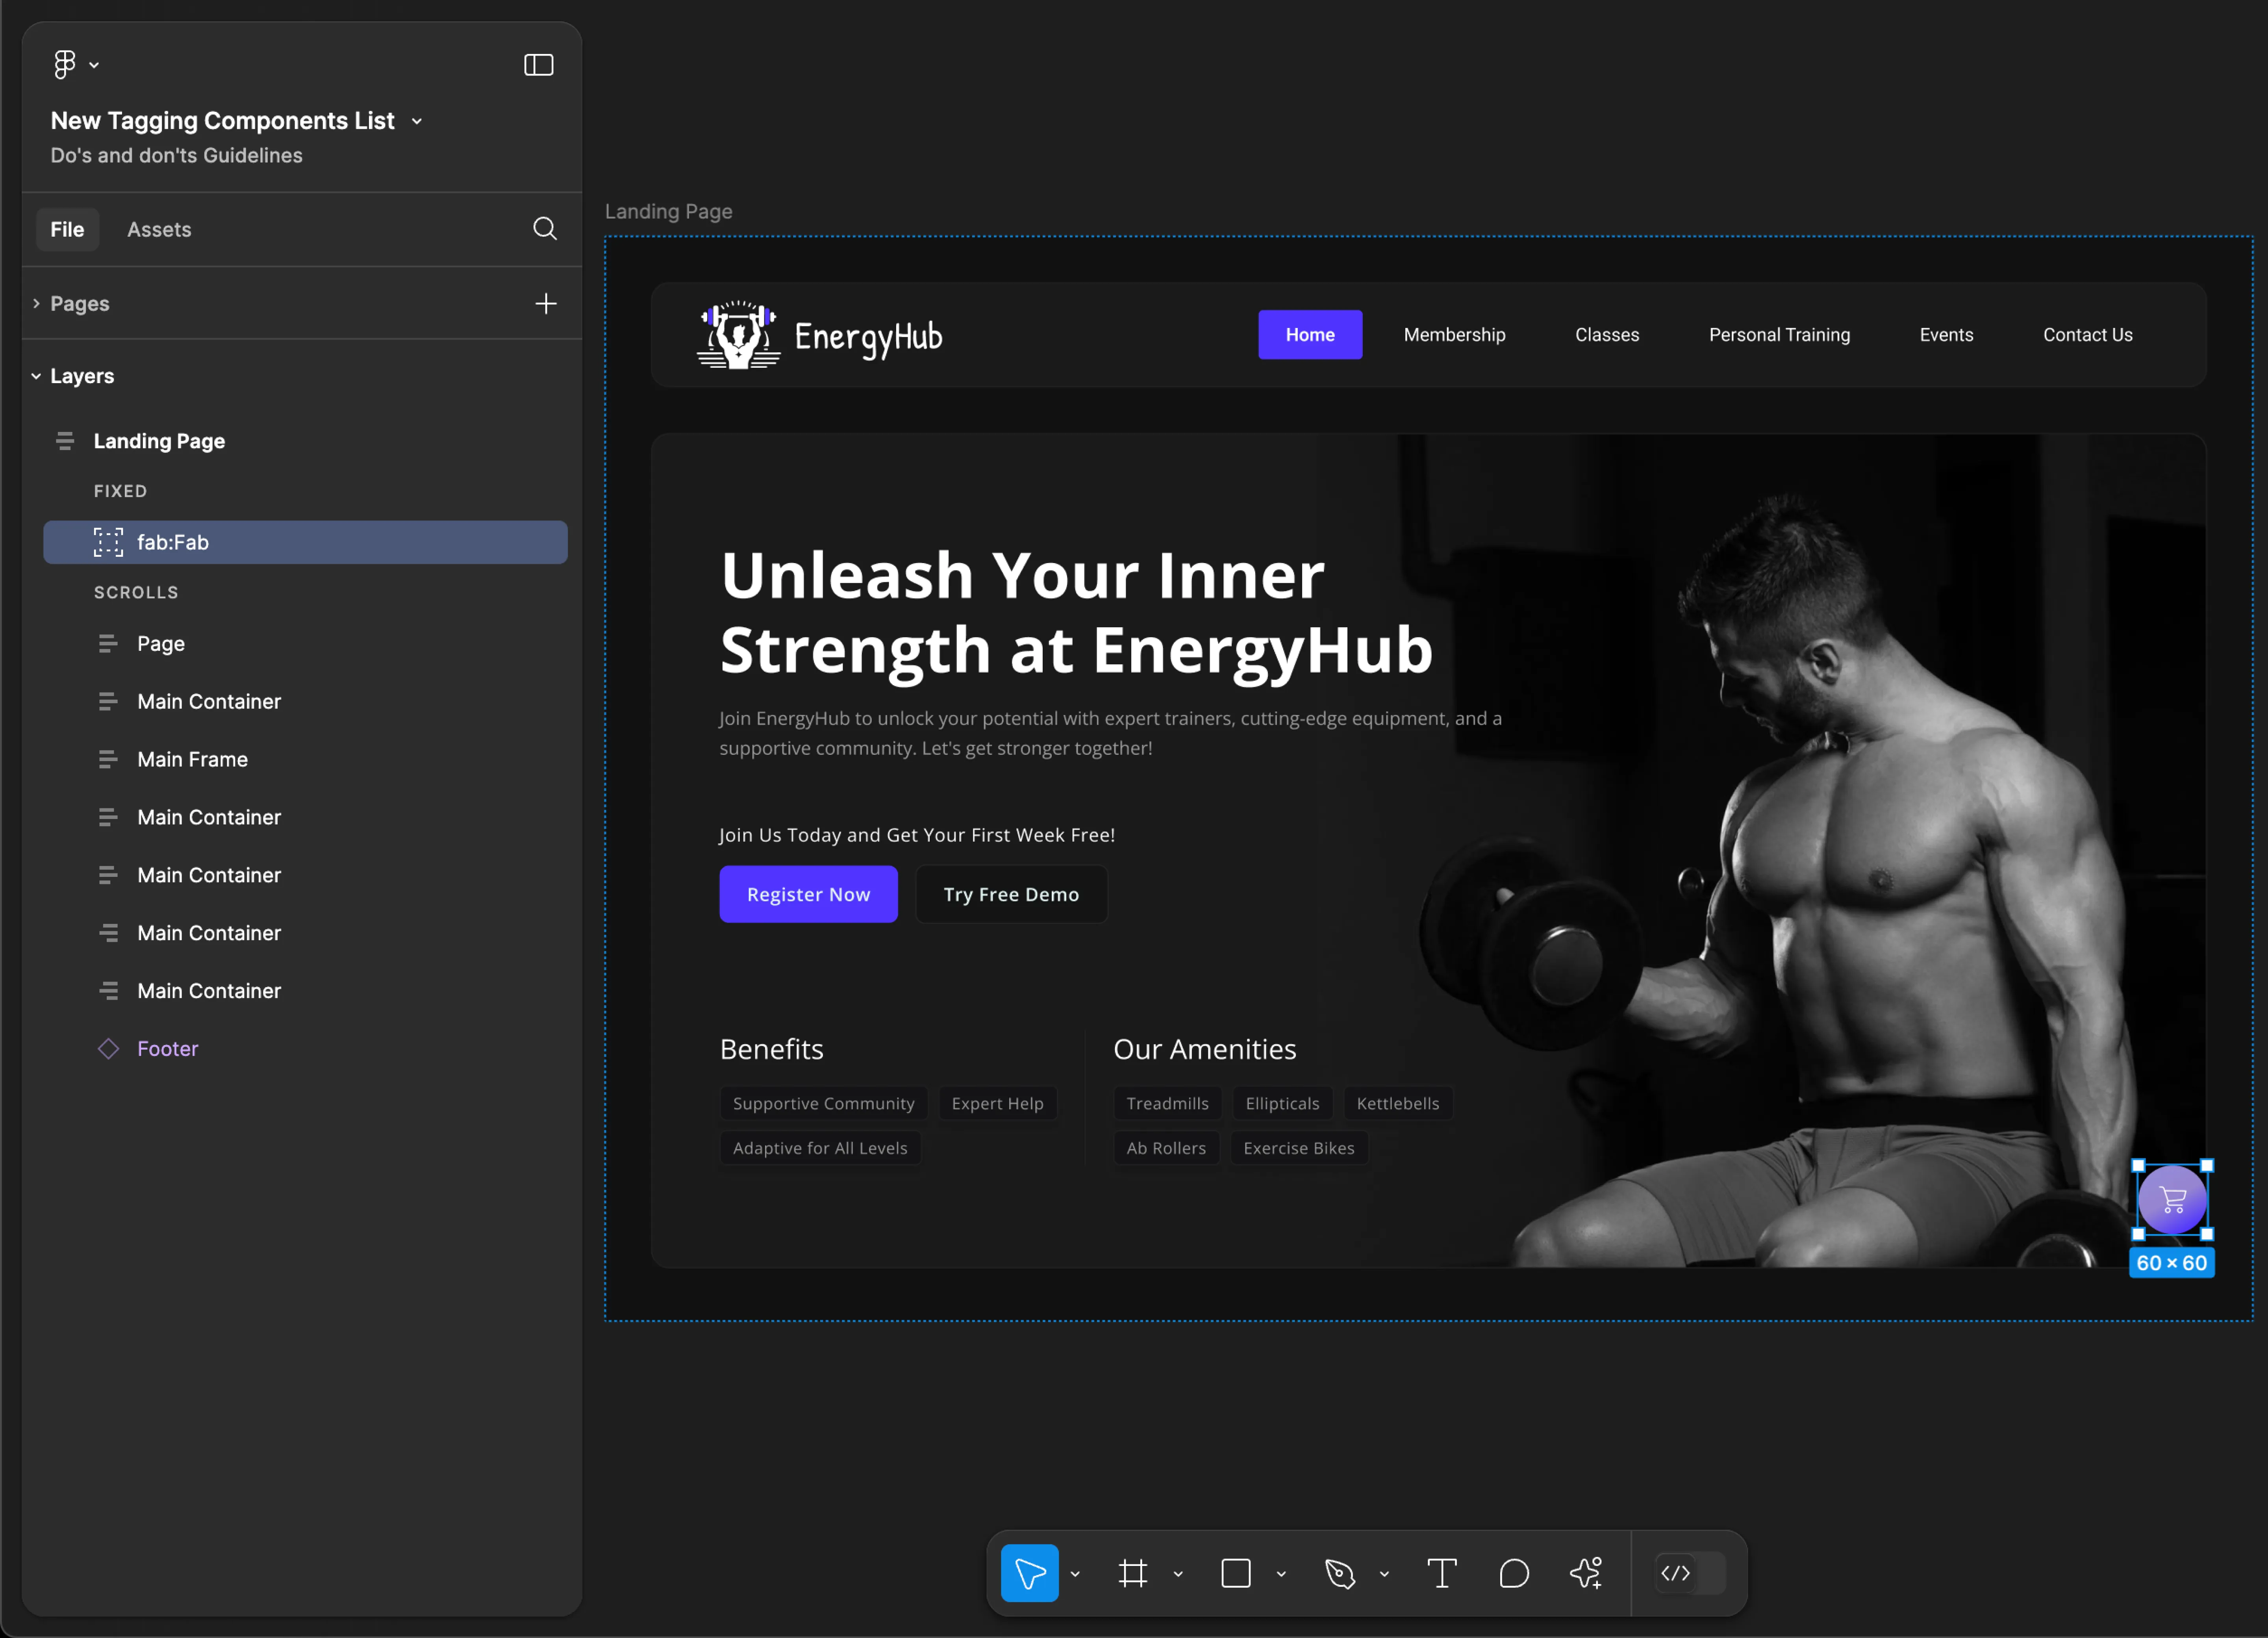2268x1638 pixels.
Task: Click the Classes nav link
Action: point(1607,335)
